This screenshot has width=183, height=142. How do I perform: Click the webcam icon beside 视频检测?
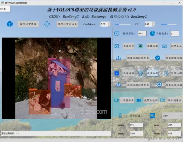point(140,73)
